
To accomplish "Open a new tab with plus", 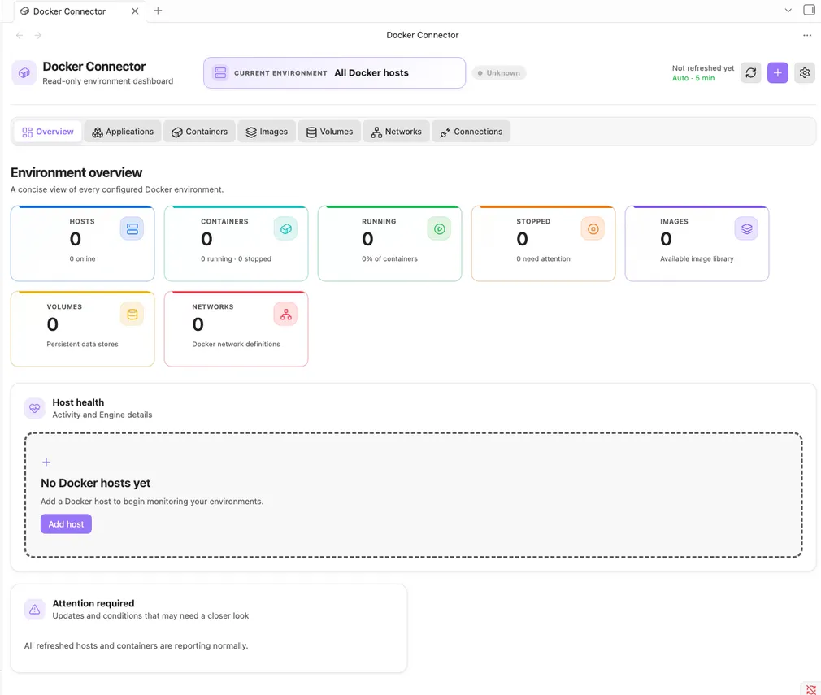I will point(158,11).
